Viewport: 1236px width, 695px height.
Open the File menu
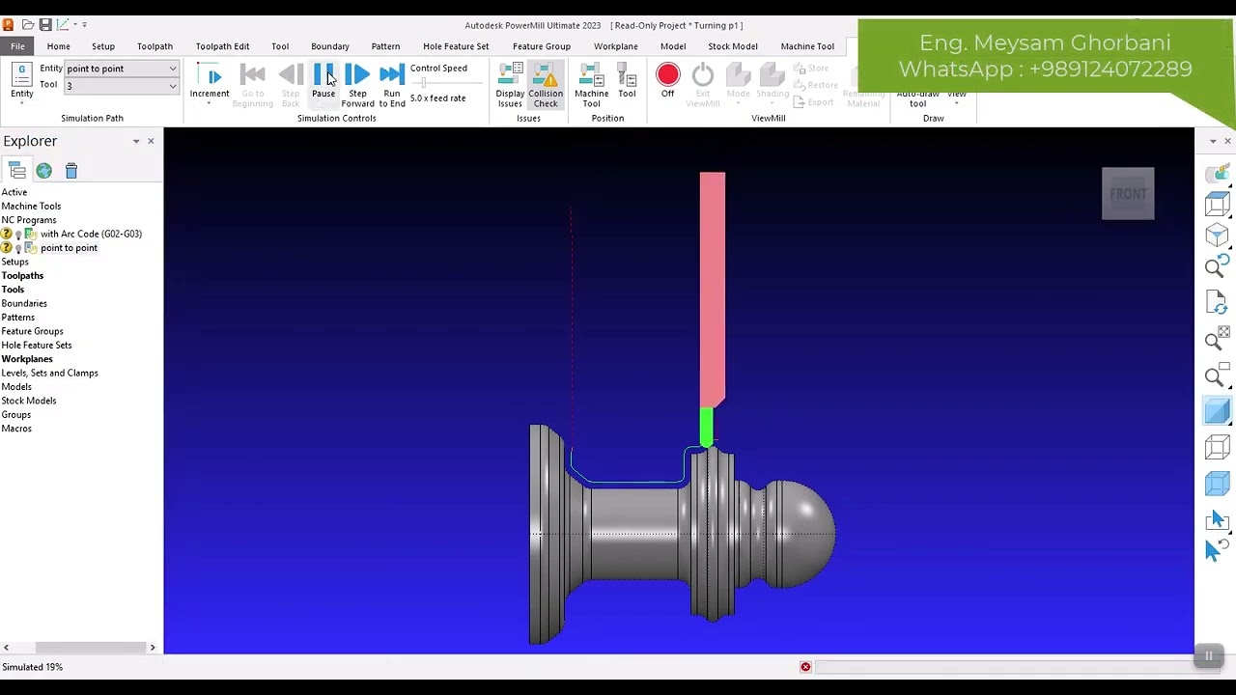(17, 46)
